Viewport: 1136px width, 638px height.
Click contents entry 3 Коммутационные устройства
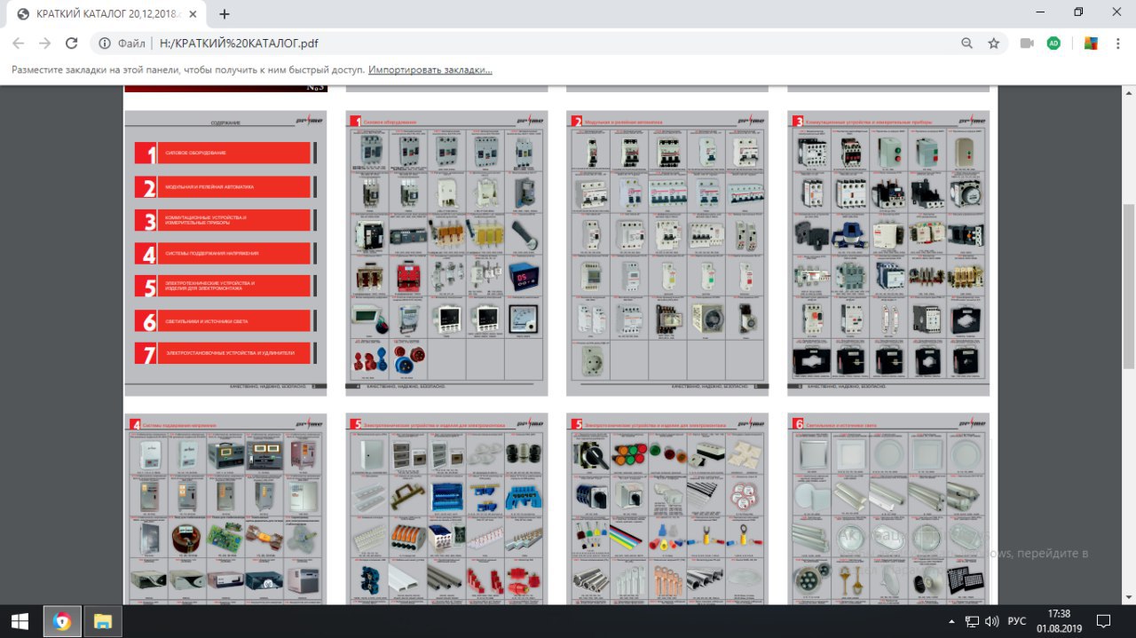point(225,220)
